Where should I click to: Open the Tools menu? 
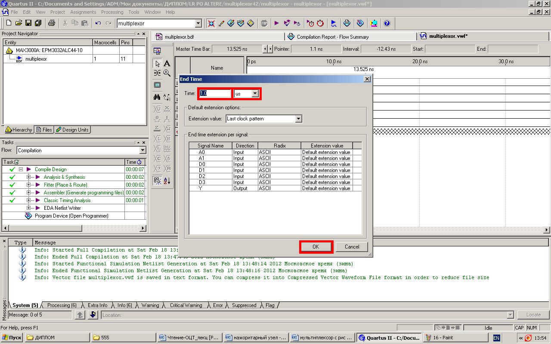(134, 12)
